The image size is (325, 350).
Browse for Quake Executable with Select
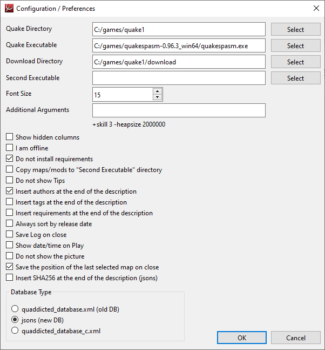pyautogui.click(x=295, y=46)
